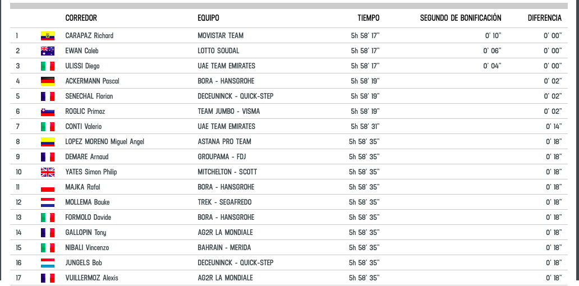Viewport: 579px width, 286px height.
Task: Select ASTANA PRO TEAM team entry
Action: 224,142
